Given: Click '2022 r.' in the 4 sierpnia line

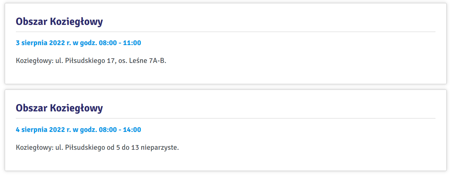Looking at the screenshot, I should (x=60, y=130).
